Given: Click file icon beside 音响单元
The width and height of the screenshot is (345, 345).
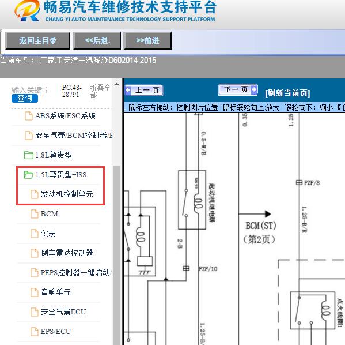Looking at the screenshot, I should [35, 292].
